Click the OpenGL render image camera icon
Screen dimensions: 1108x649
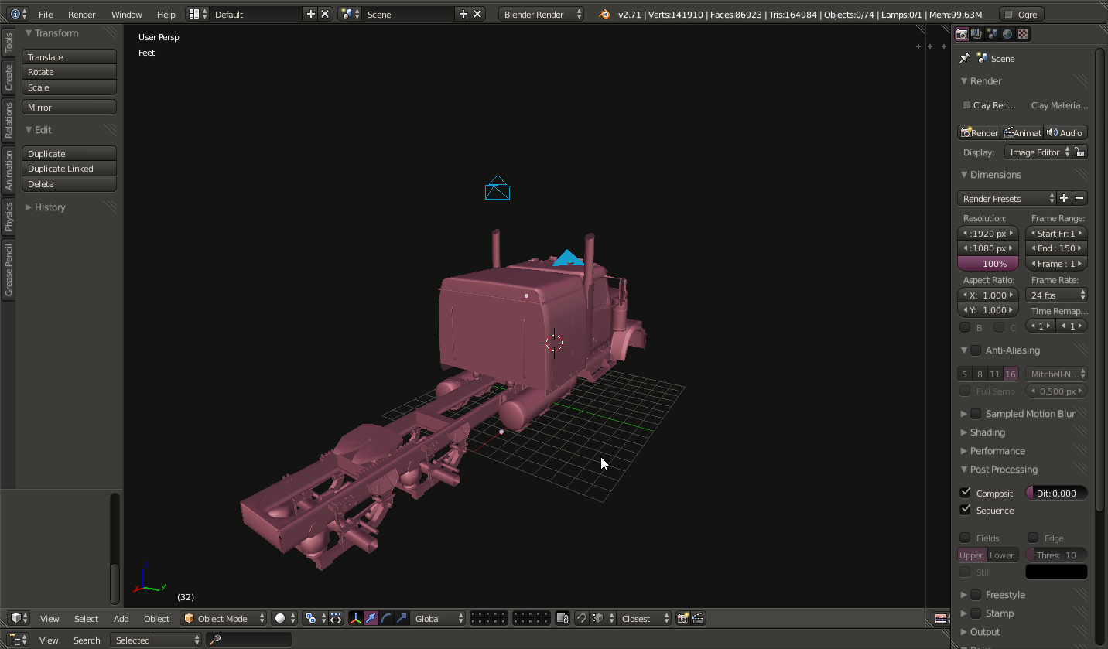(683, 618)
